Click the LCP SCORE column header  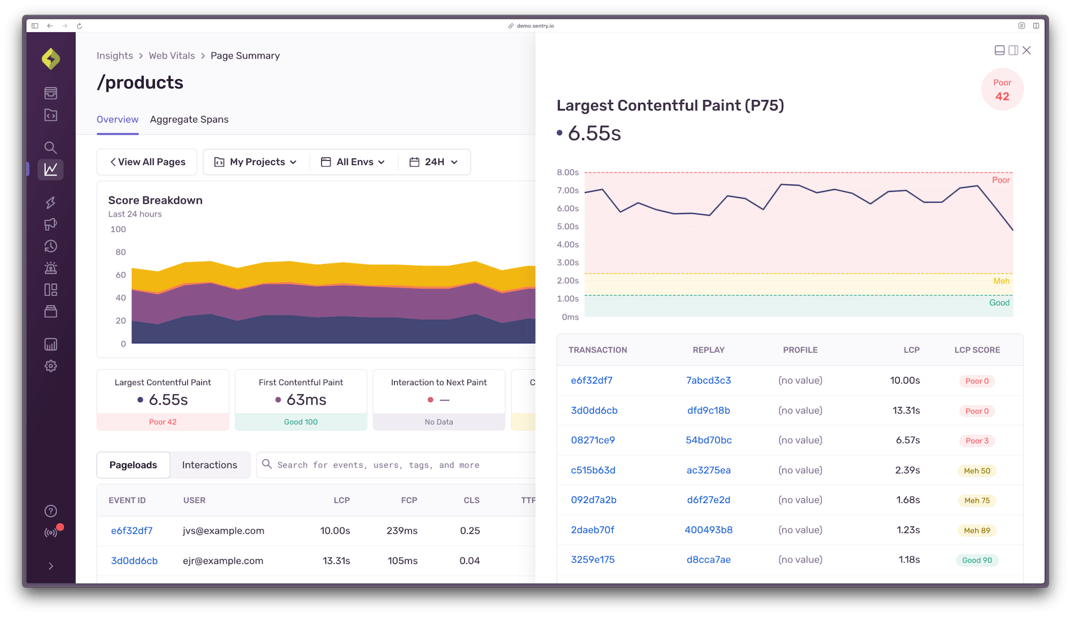pyautogui.click(x=977, y=350)
